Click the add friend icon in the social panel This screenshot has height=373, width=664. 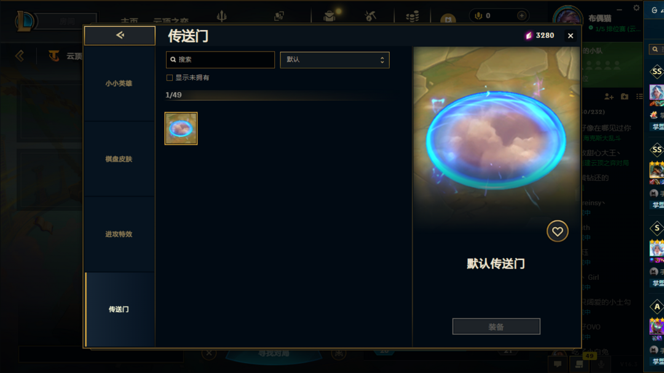coord(609,97)
